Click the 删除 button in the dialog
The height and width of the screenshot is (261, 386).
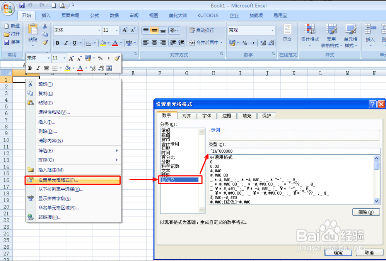[x=366, y=212]
